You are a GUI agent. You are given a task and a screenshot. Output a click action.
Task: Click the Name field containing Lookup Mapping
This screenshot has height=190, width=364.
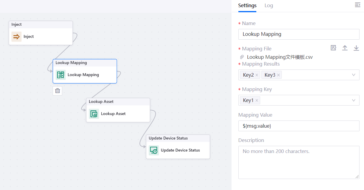[x=298, y=34]
